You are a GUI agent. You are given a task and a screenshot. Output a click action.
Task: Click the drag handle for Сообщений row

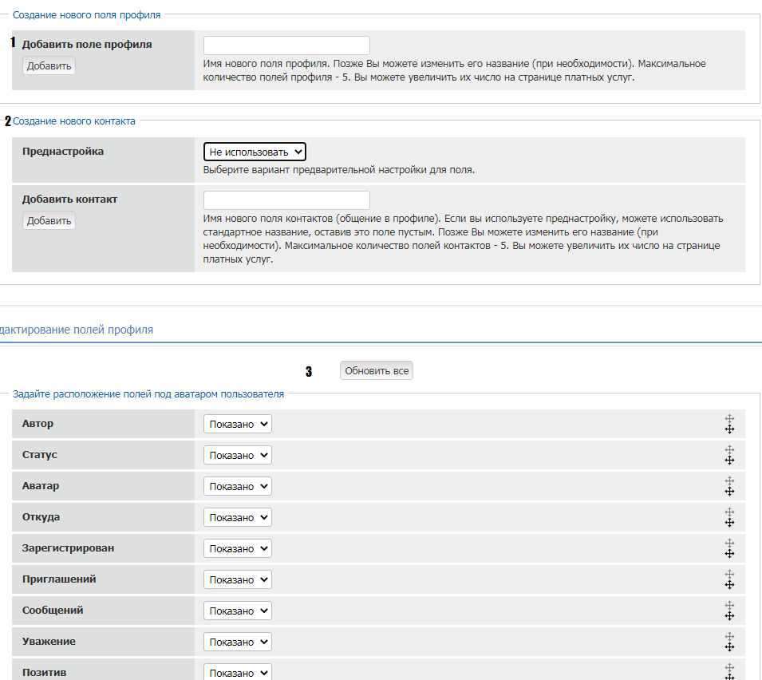[x=728, y=611]
